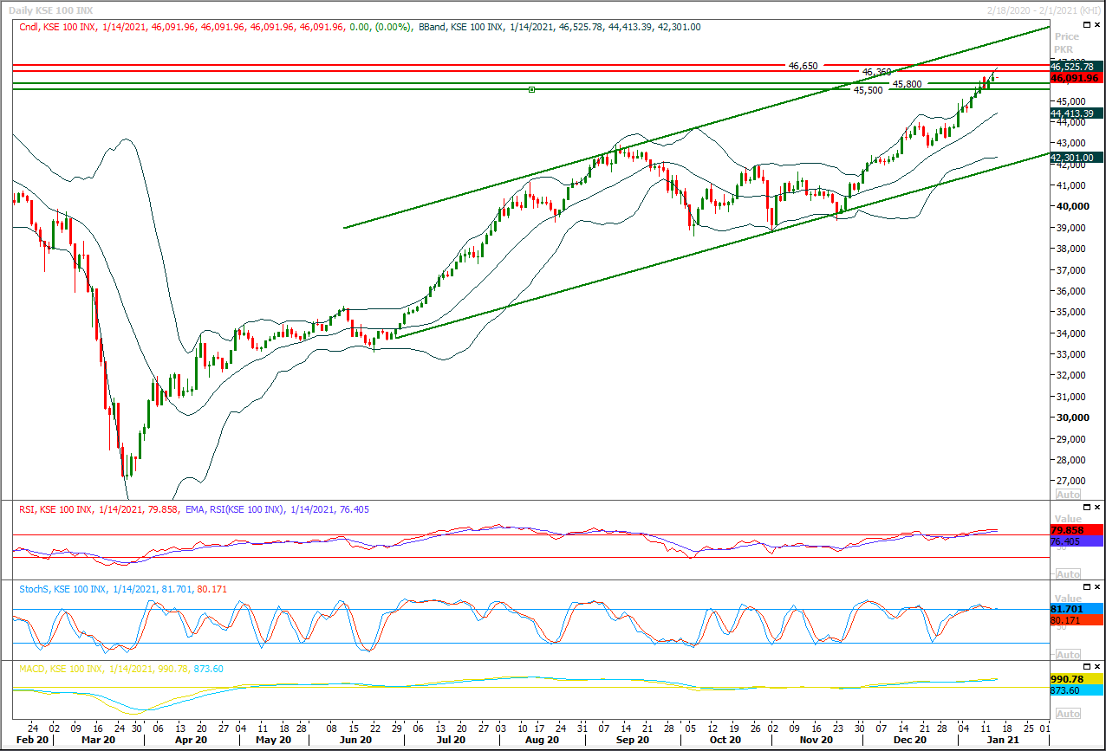Click the Jul 20 month label

451,741
